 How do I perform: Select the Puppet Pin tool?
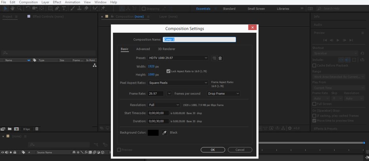(x=103, y=8)
